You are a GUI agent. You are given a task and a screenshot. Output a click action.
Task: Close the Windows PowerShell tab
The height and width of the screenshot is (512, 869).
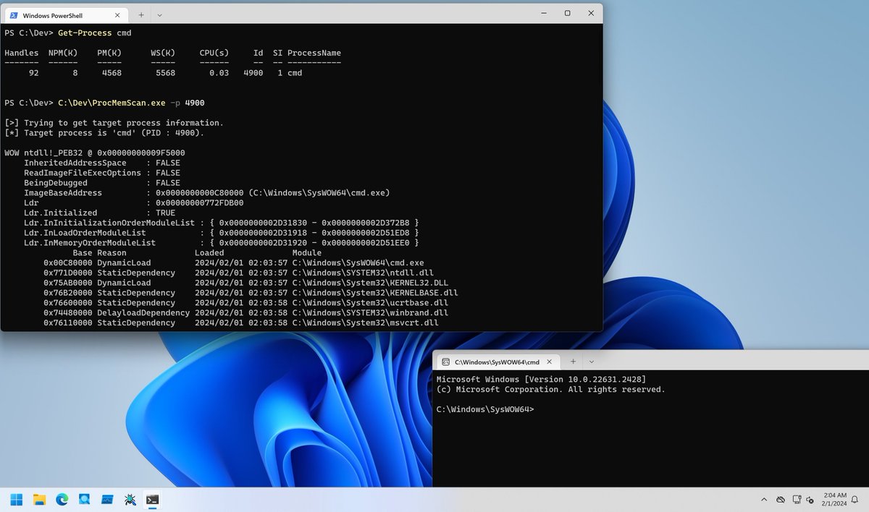[119, 14]
